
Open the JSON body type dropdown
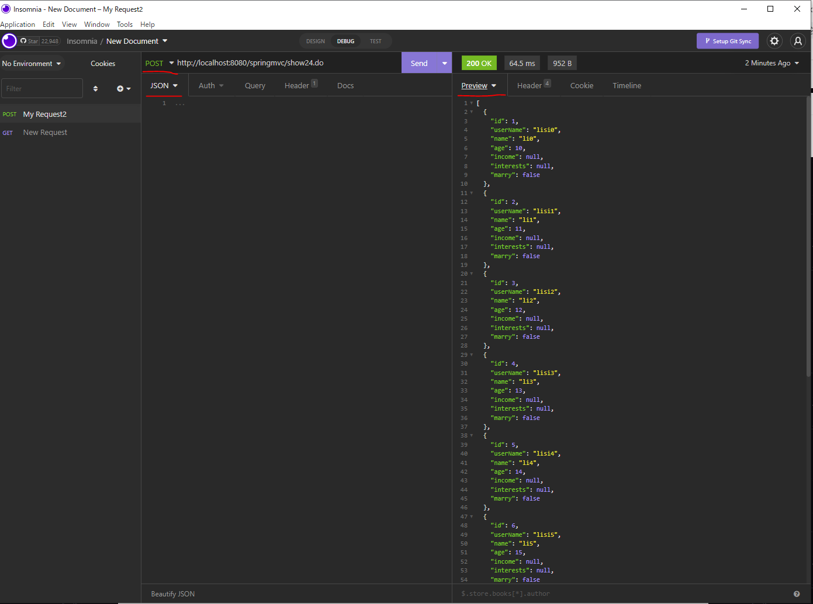(x=164, y=85)
